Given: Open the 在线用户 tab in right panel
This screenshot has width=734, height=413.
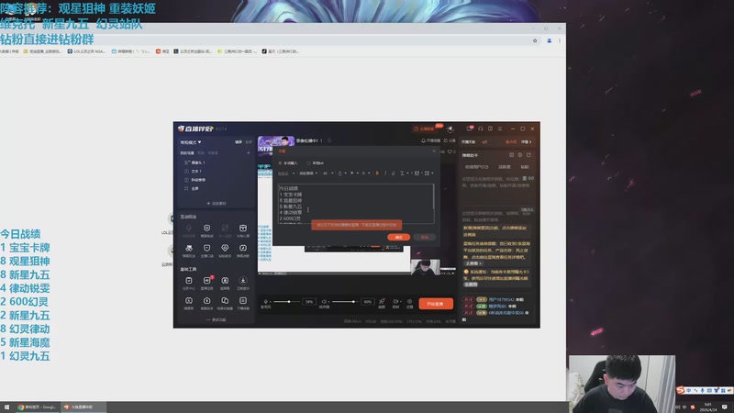Looking at the screenshot, I should point(476,167).
